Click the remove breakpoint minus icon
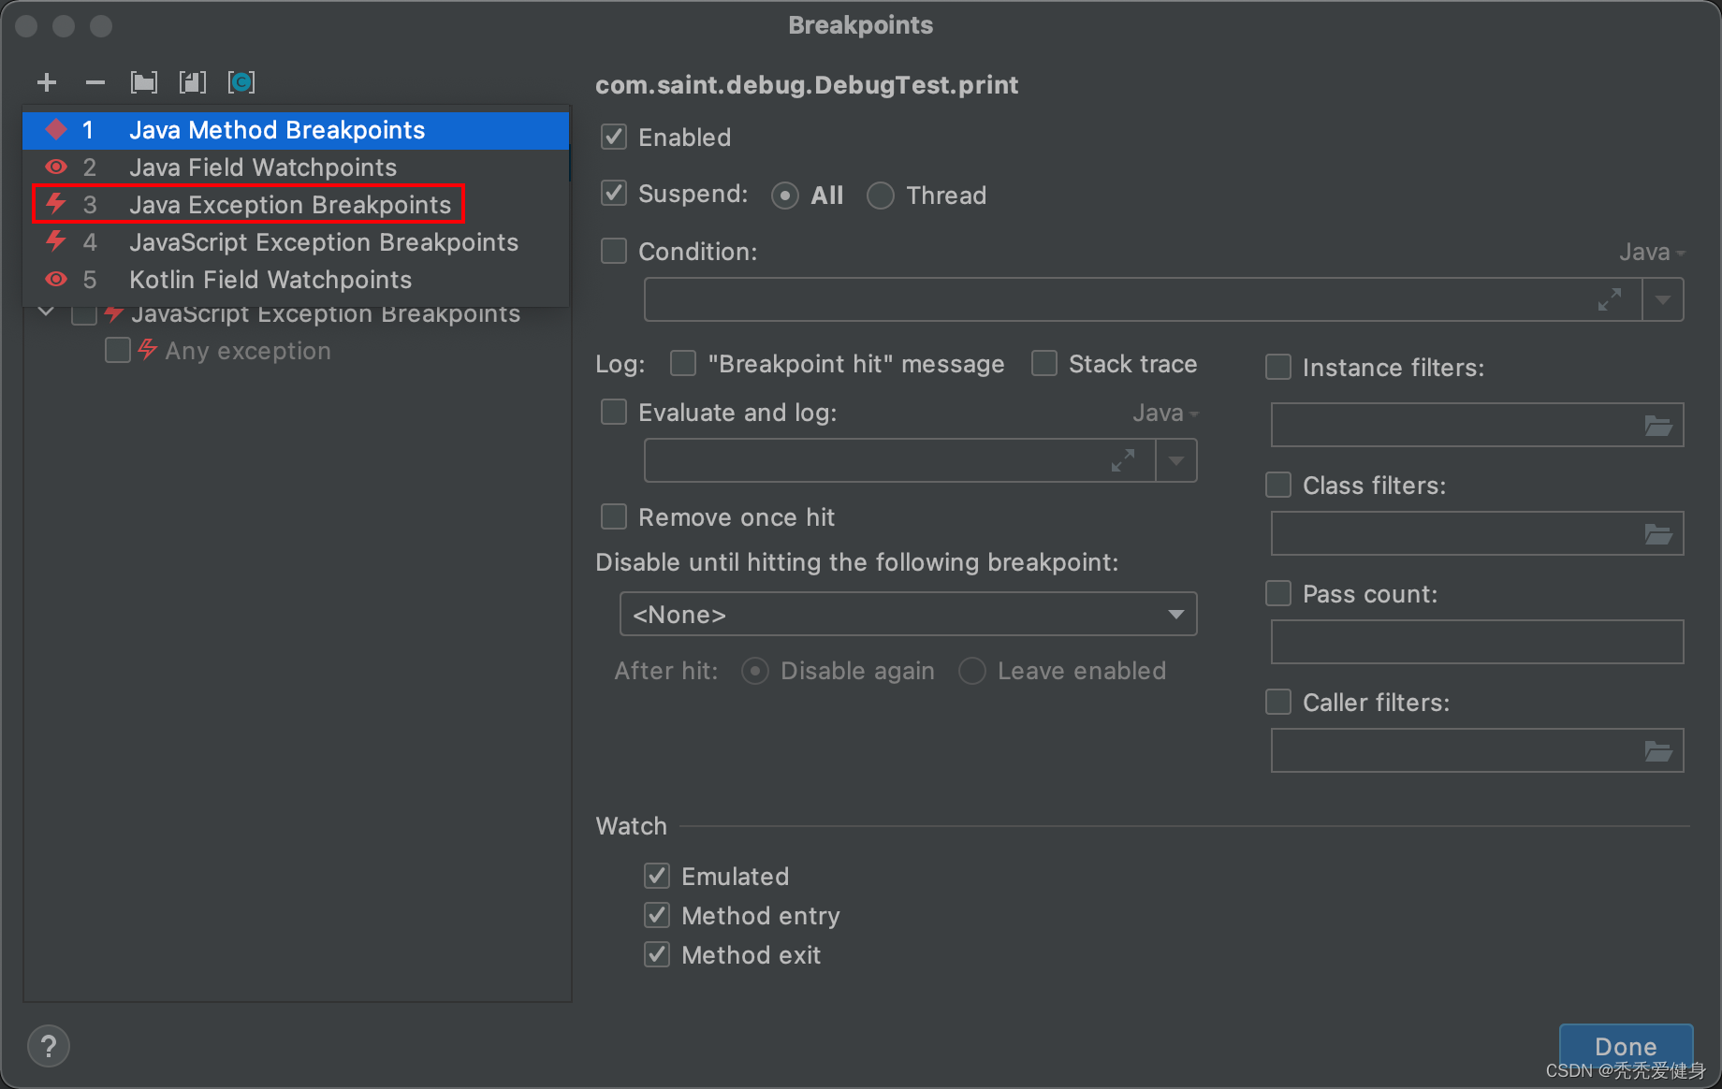This screenshot has height=1089, width=1722. [95, 82]
